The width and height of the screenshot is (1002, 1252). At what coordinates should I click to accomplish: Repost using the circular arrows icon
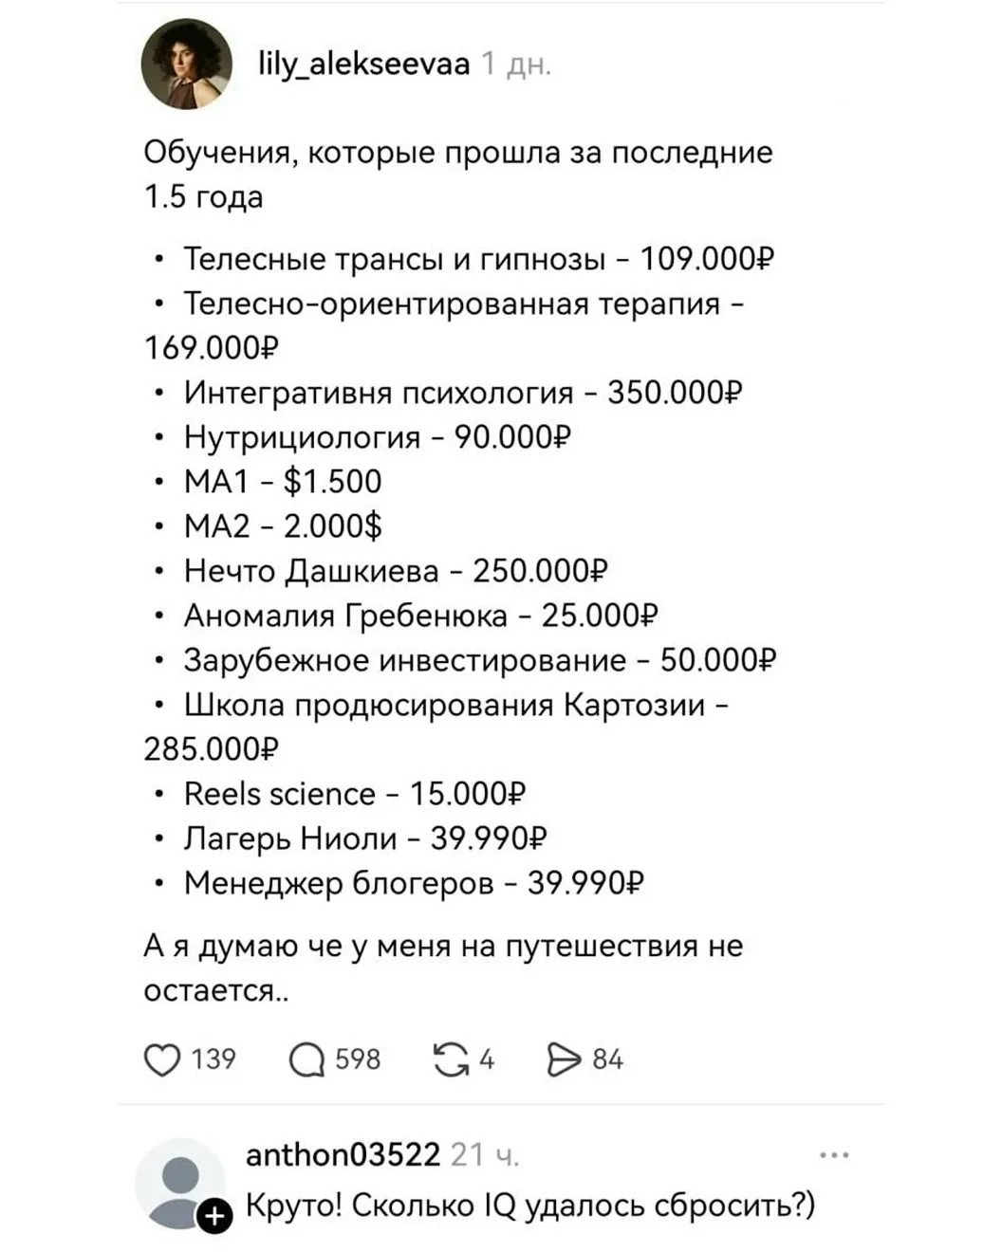[x=451, y=1059]
